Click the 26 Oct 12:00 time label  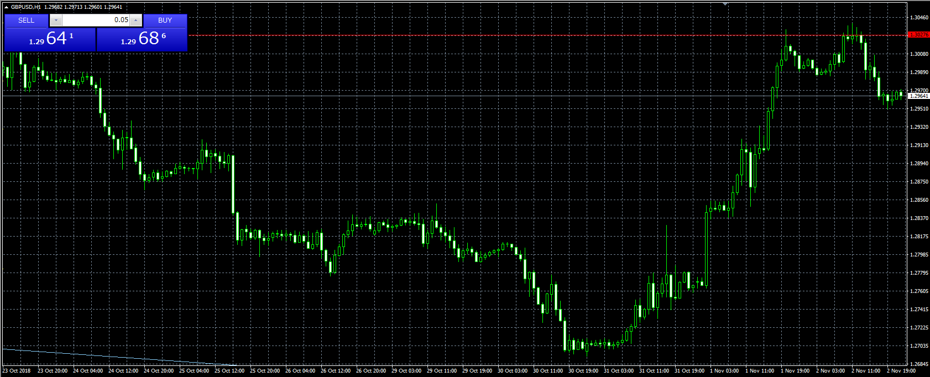pos(336,371)
